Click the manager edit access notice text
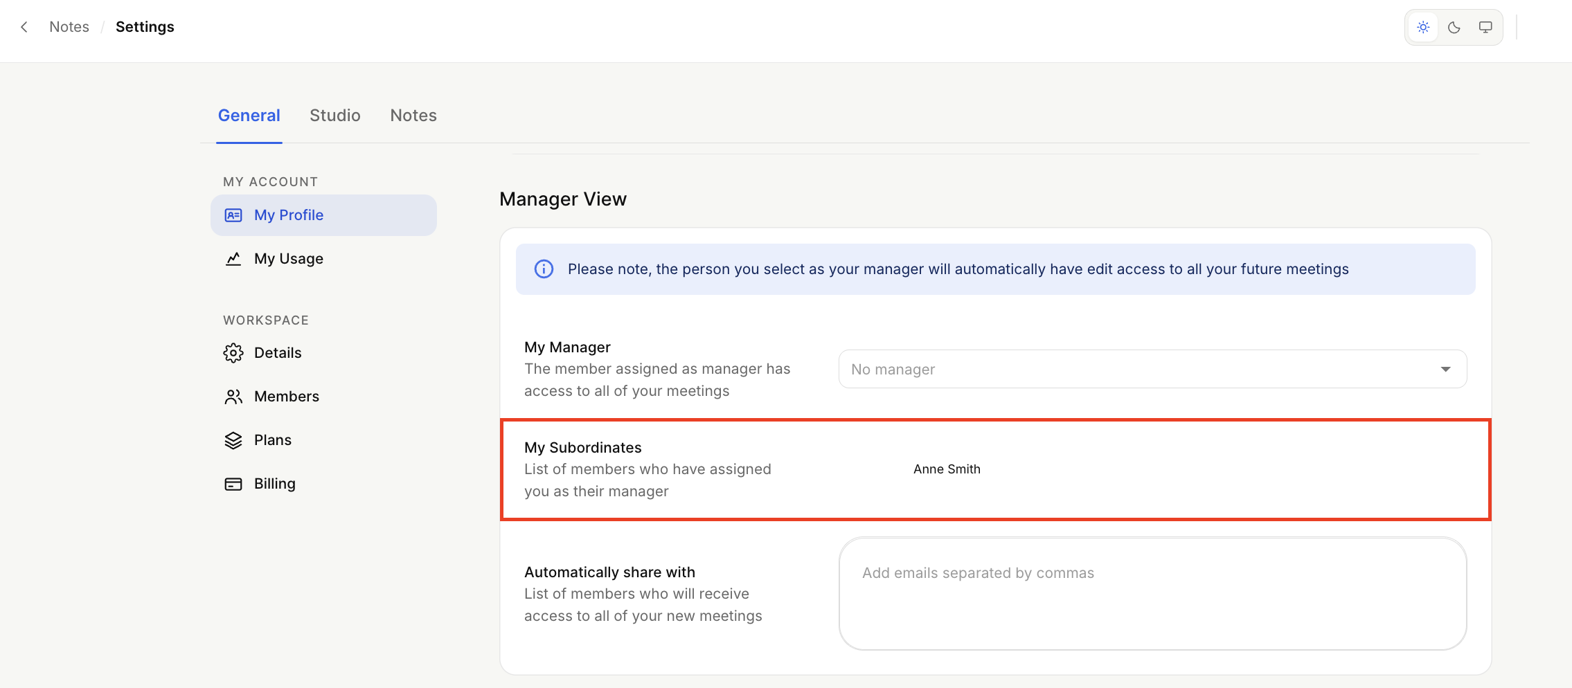Viewport: 1572px width, 688px height. [958, 269]
